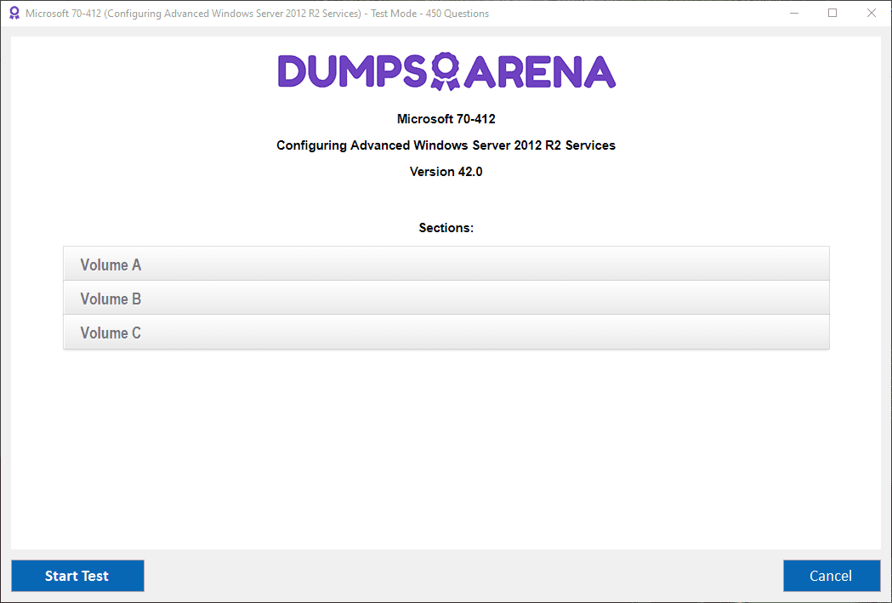Click the ARENA word in the logo

[x=541, y=71]
